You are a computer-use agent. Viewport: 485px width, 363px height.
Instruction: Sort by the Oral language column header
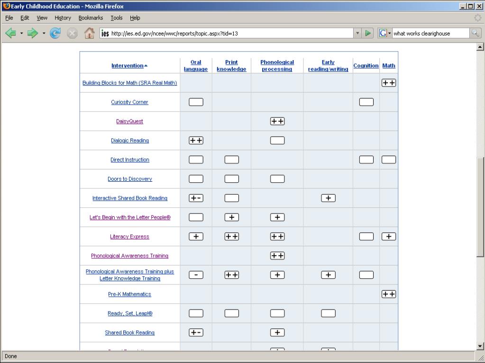pyautogui.click(x=196, y=65)
